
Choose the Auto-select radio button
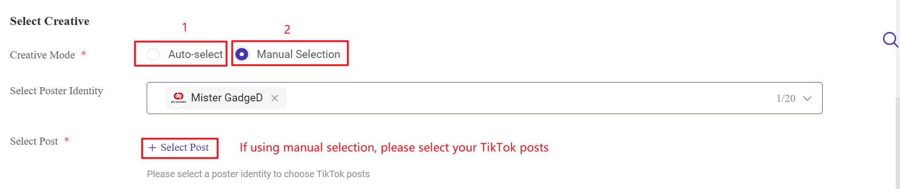click(x=153, y=54)
